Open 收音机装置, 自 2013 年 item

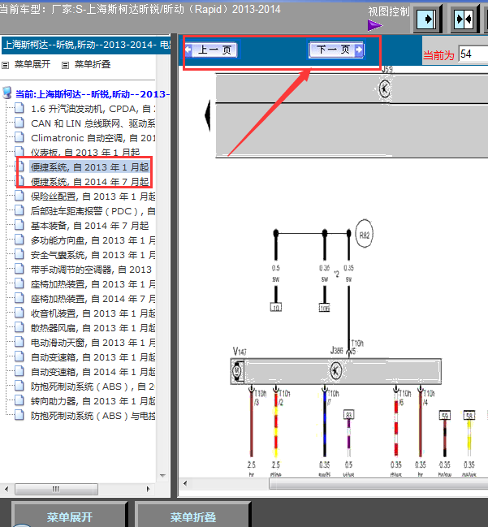[x=93, y=313]
